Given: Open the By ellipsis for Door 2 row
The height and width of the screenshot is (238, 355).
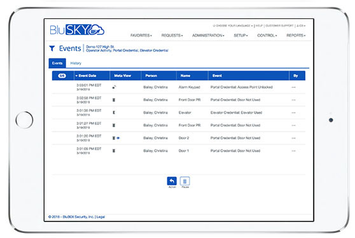Looking at the screenshot, I should [x=294, y=138].
